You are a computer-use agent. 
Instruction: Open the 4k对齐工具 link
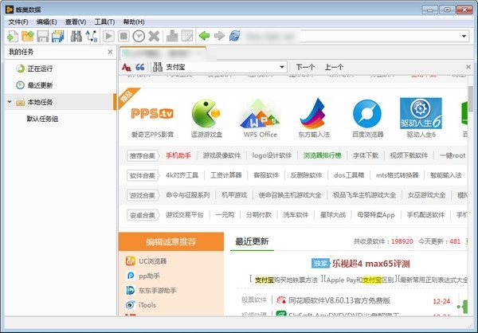tap(182, 175)
